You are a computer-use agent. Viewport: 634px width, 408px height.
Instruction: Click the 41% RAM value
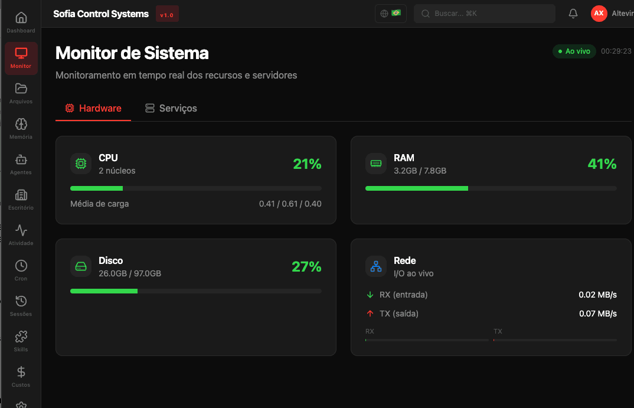click(602, 164)
